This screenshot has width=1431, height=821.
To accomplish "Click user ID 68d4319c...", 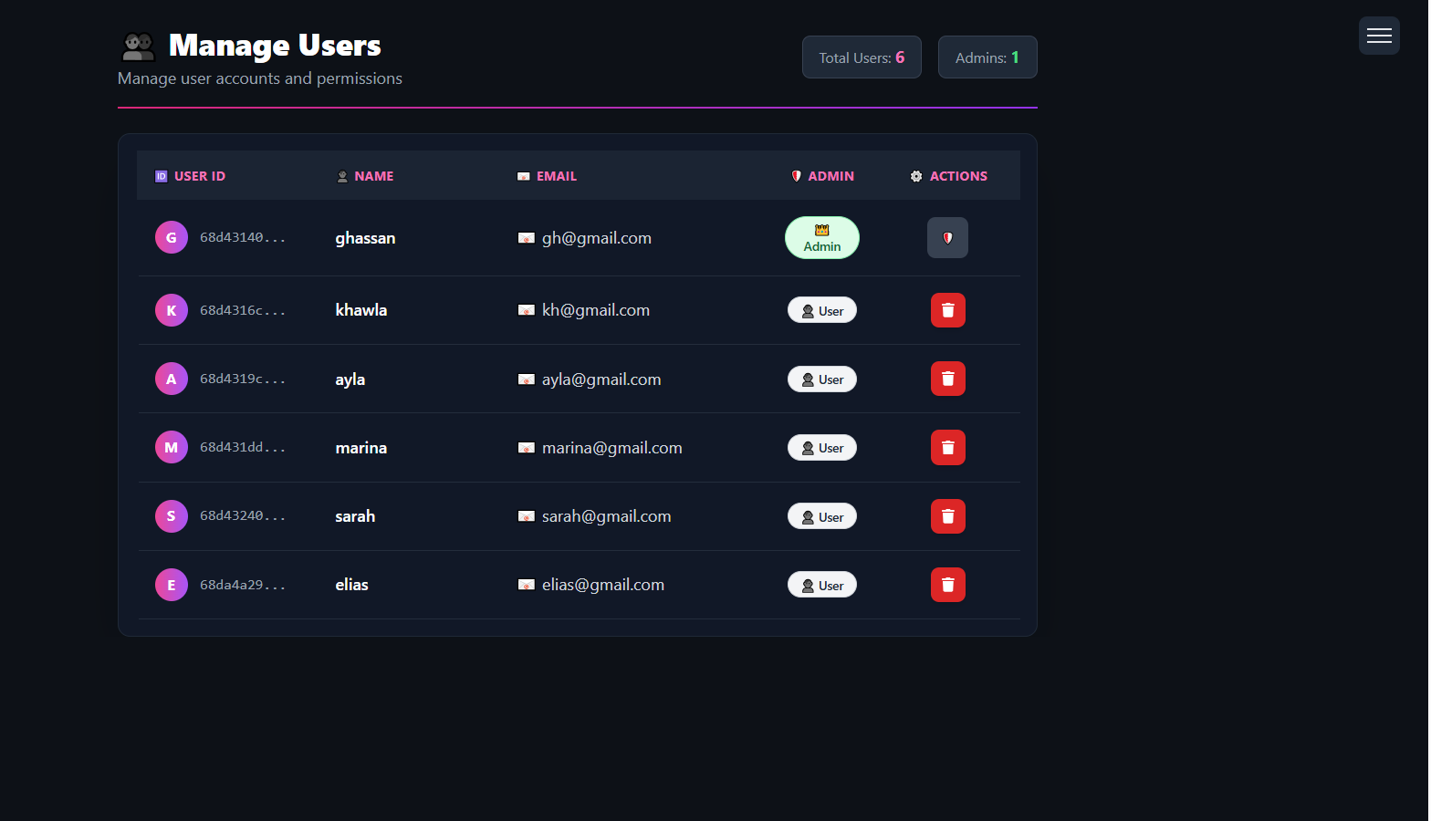I will [243, 379].
